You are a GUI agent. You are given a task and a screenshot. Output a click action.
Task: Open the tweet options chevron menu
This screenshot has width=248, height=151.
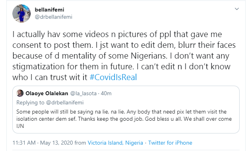pos(236,9)
